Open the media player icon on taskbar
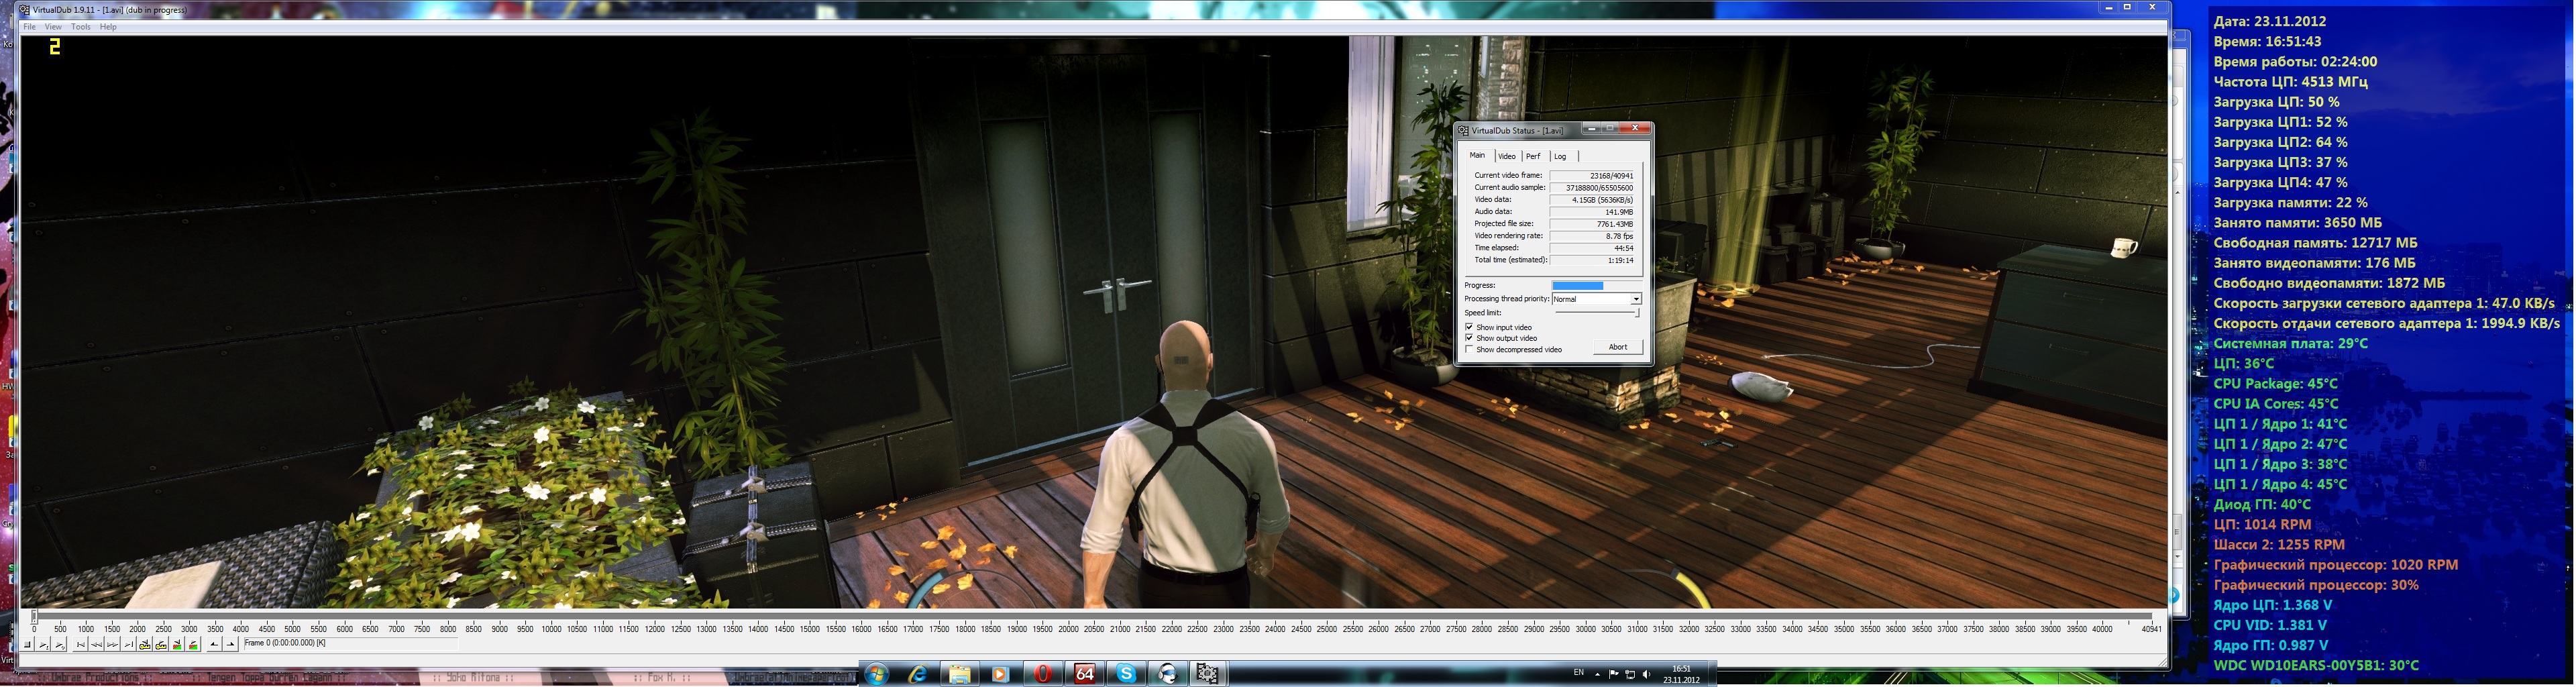The image size is (2576, 687). (x=1000, y=674)
